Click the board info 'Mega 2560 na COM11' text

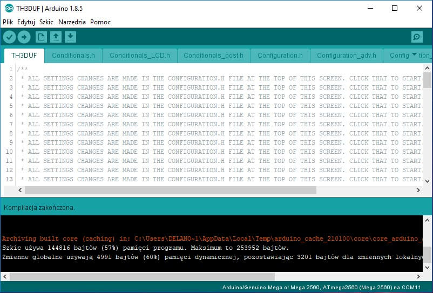[x=322, y=288]
